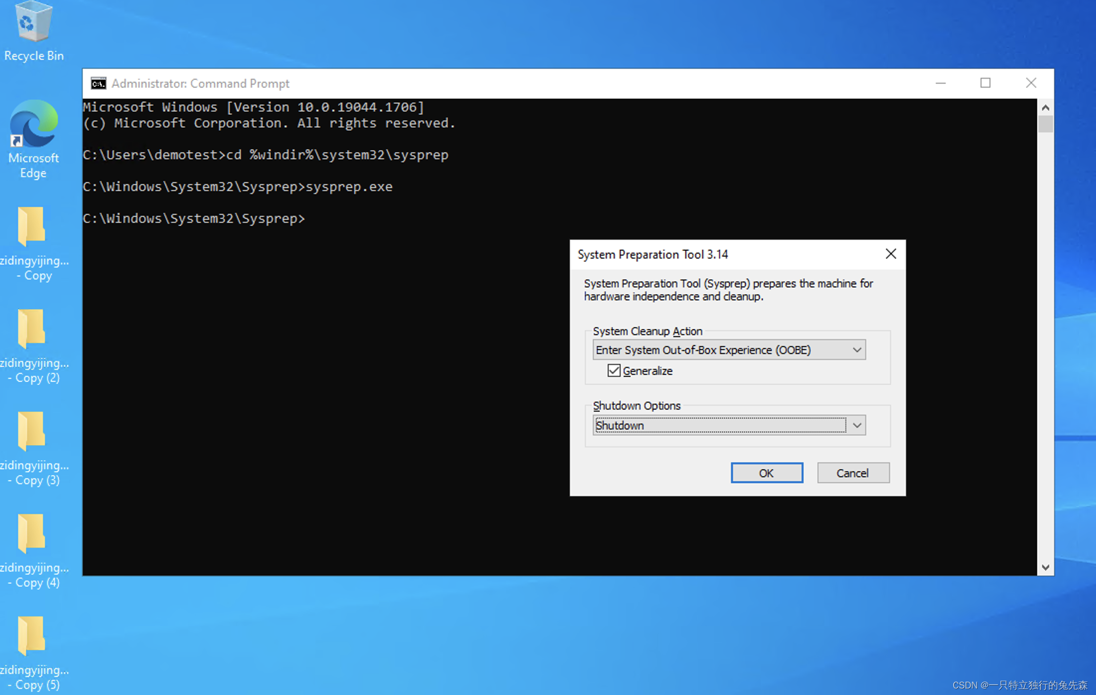
Task: Close the System Preparation Tool dialog
Action: point(891,254)
